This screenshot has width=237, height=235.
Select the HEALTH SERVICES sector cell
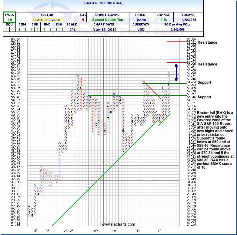(47, 19)
